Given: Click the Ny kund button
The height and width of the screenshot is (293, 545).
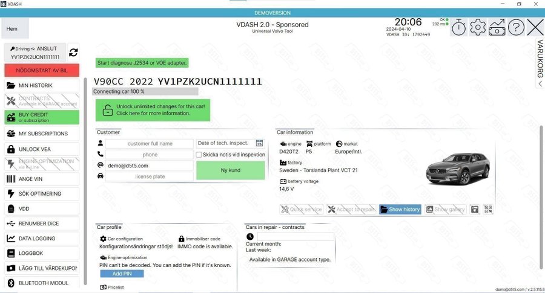Looking at the screenshot, I should tap(230, 170).
